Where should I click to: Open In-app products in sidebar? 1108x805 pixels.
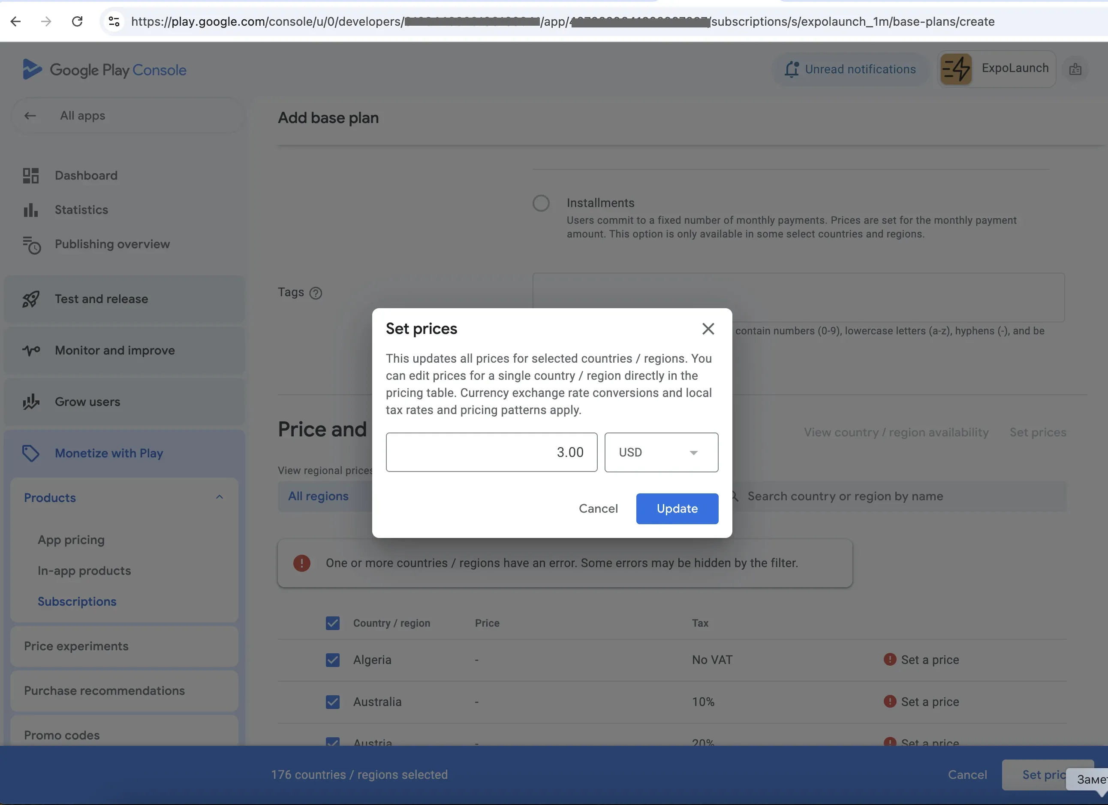click(84, 571)
